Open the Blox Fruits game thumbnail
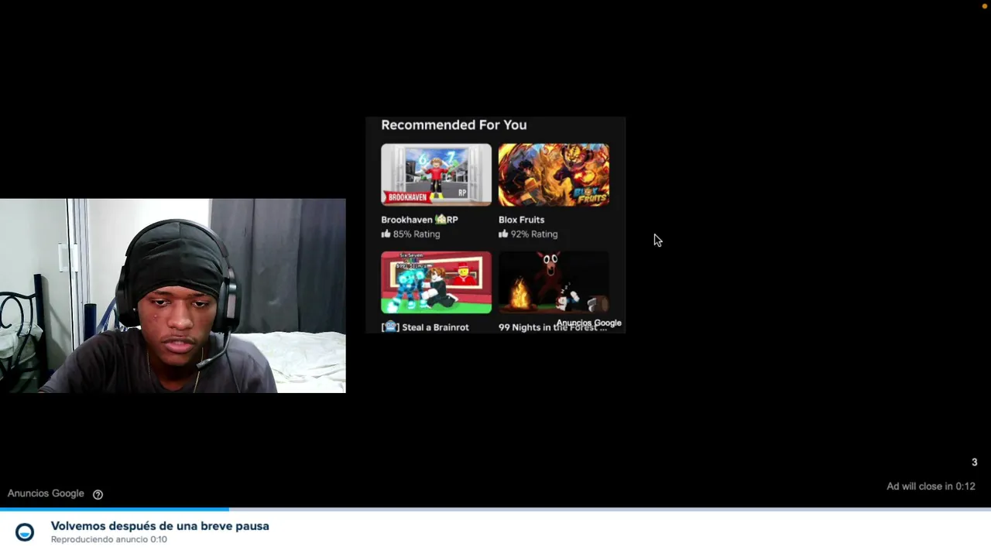The width and height of the screenshot is (991, 557). coord(554,174)
